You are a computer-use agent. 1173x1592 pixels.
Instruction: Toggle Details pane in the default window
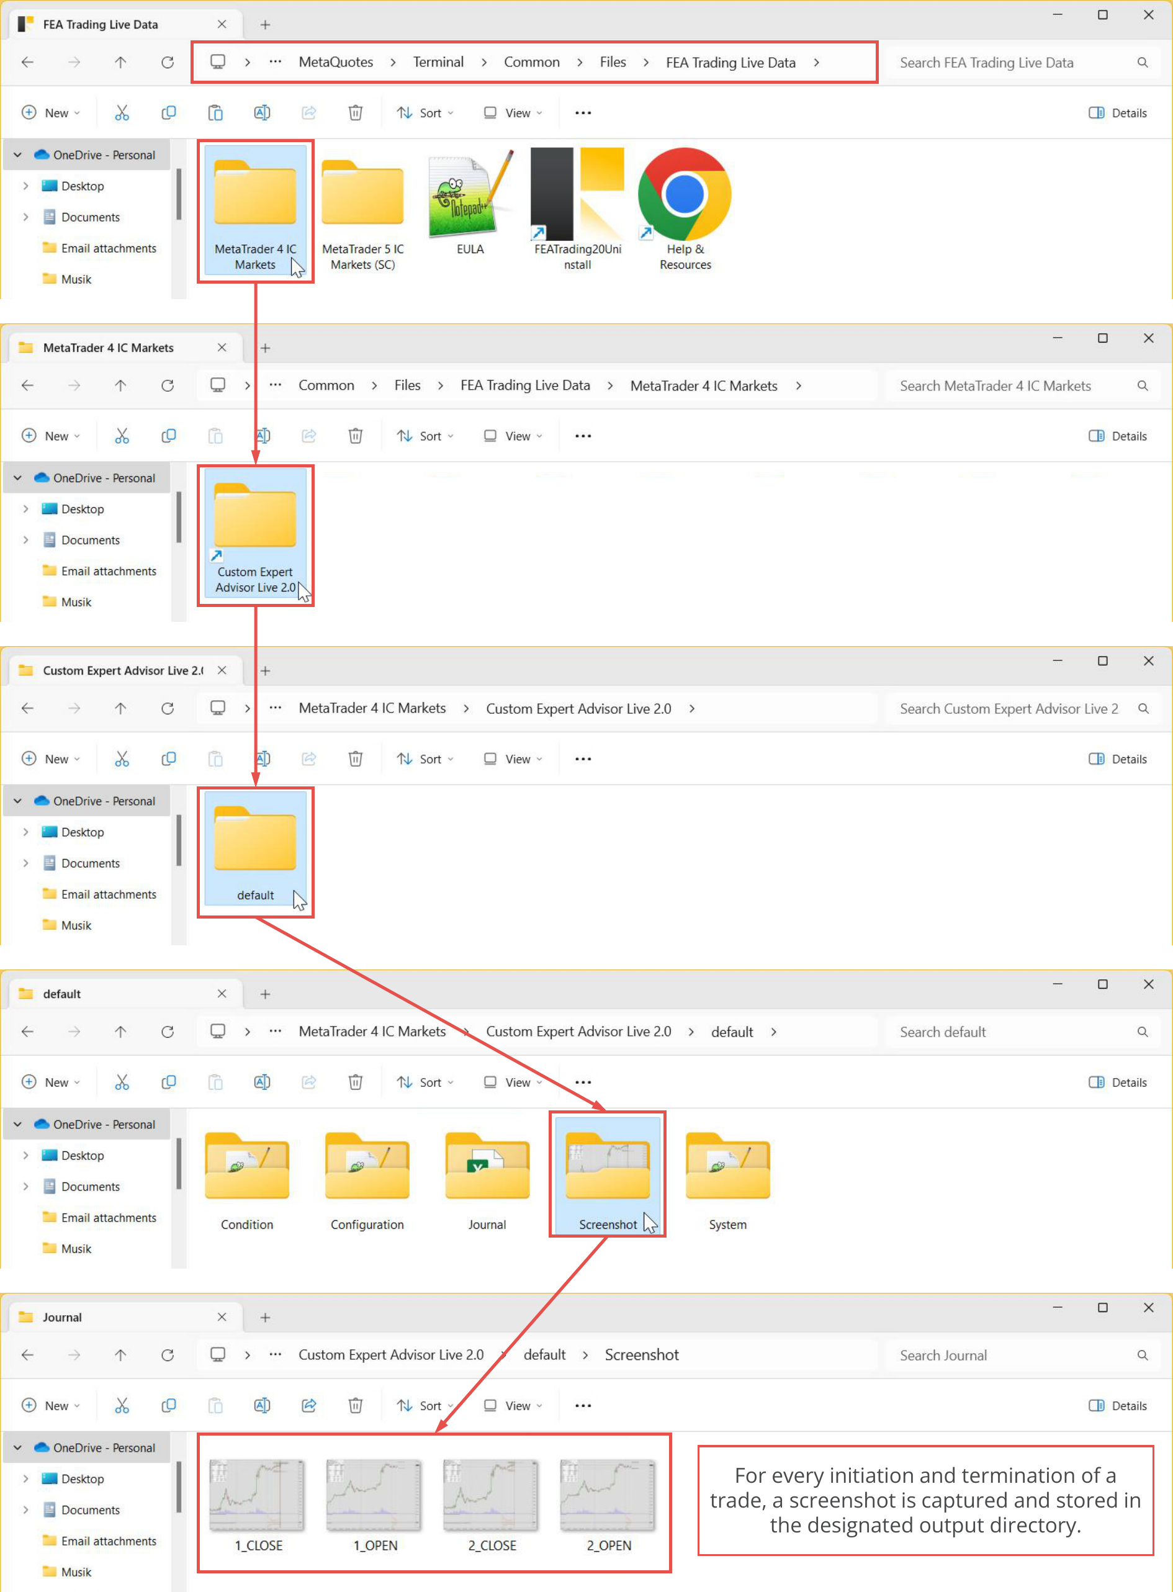(x=1118, y=1082)
